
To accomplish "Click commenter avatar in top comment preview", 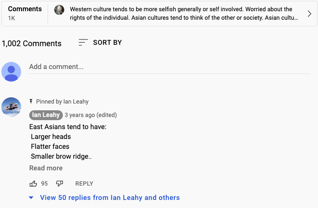I will click(x=59, y=10).
